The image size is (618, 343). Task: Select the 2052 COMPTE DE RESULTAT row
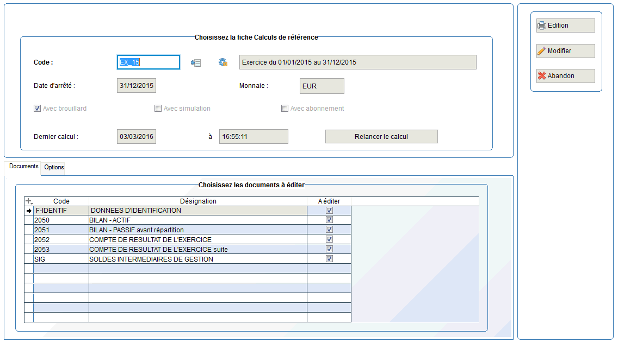pos(150,240)
